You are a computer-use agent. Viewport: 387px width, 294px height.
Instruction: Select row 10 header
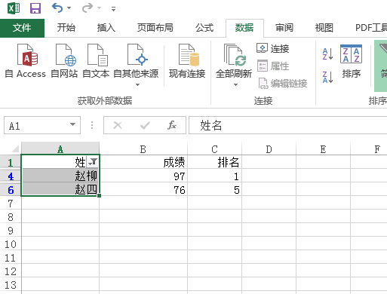point(11,243)
